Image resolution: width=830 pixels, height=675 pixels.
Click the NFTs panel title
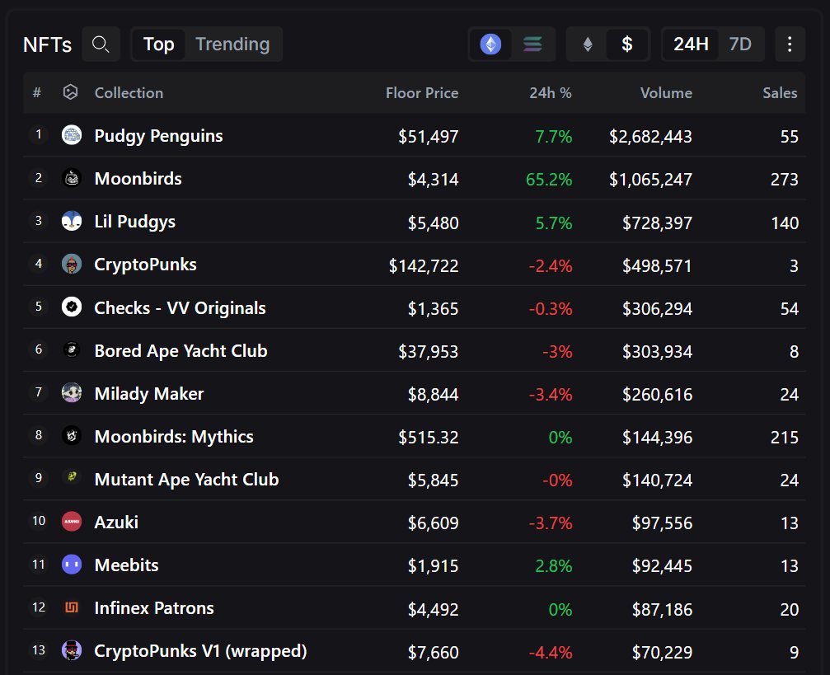(47, 45)
